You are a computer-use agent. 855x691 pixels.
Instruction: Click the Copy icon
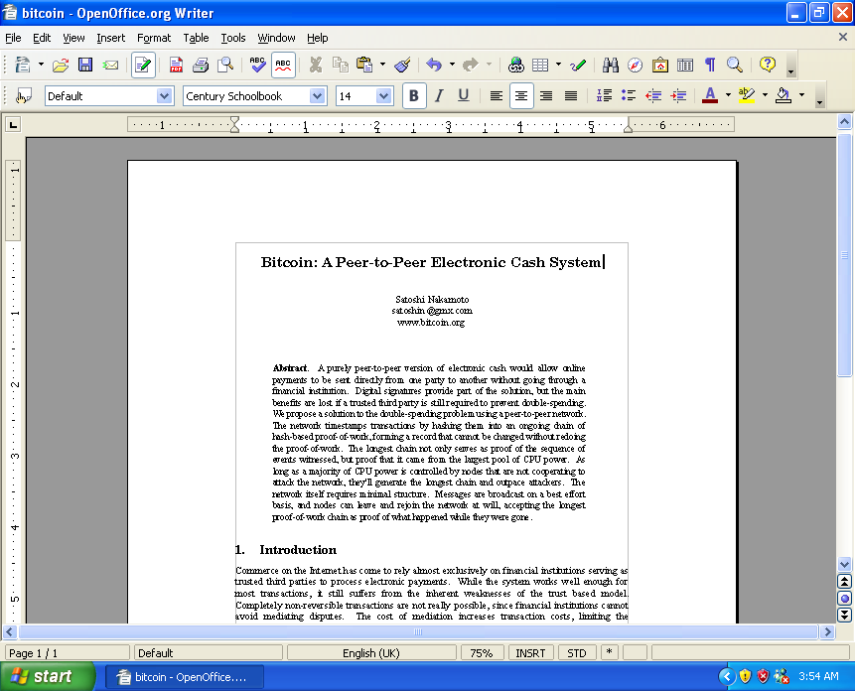pyautogui.click(x=341, y=65)
